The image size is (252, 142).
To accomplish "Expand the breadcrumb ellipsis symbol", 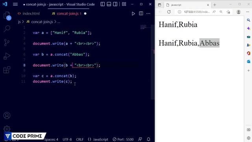I will pyautogui.click(x=59, y=22).
